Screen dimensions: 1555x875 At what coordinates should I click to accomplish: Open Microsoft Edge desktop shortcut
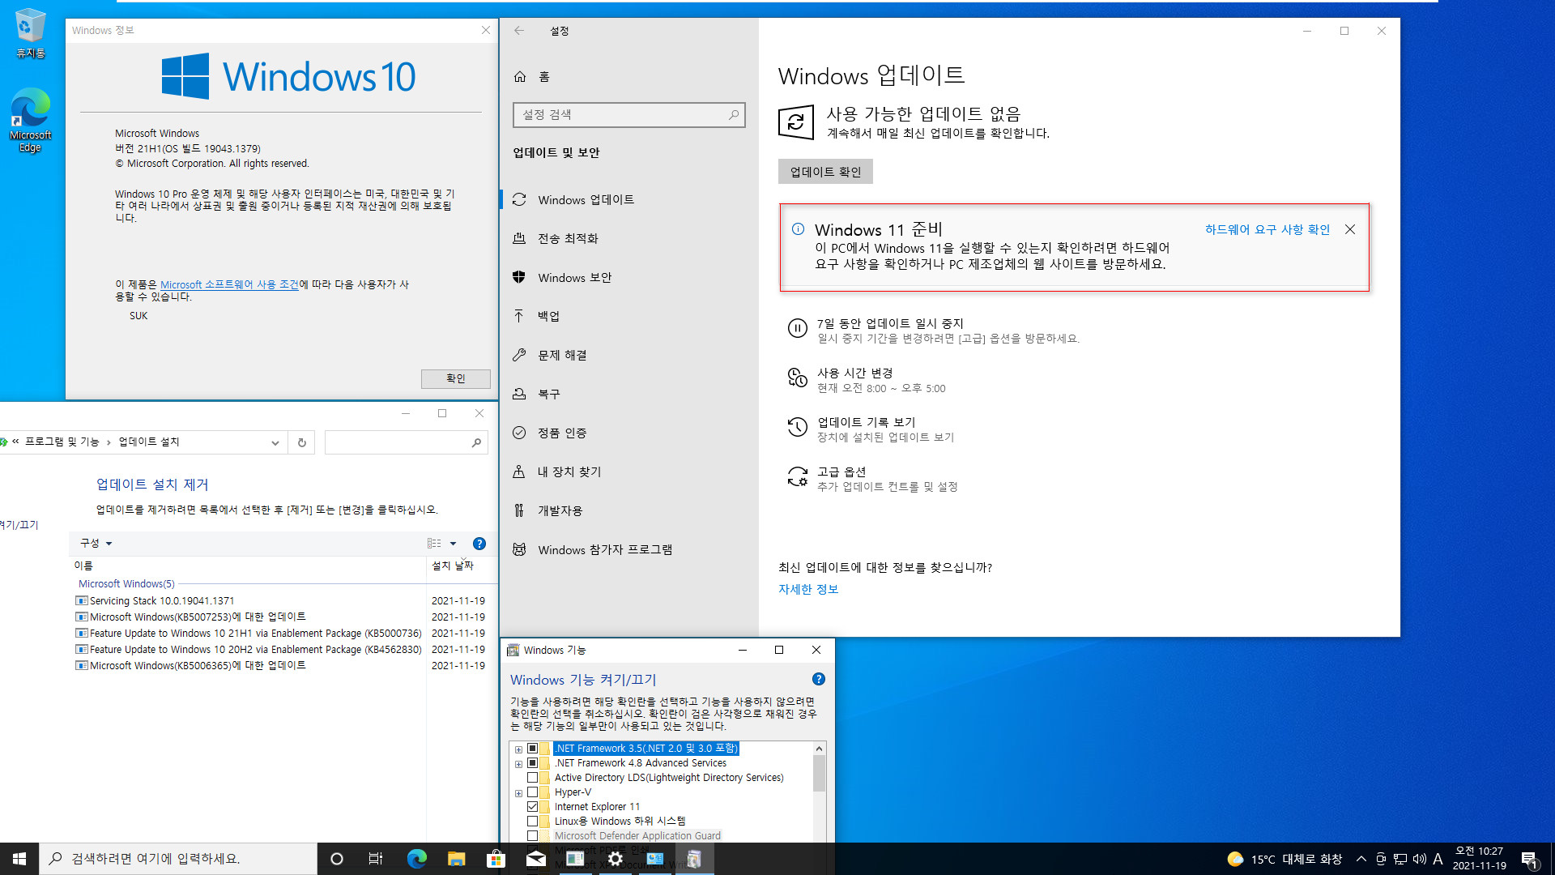(31, 120)
